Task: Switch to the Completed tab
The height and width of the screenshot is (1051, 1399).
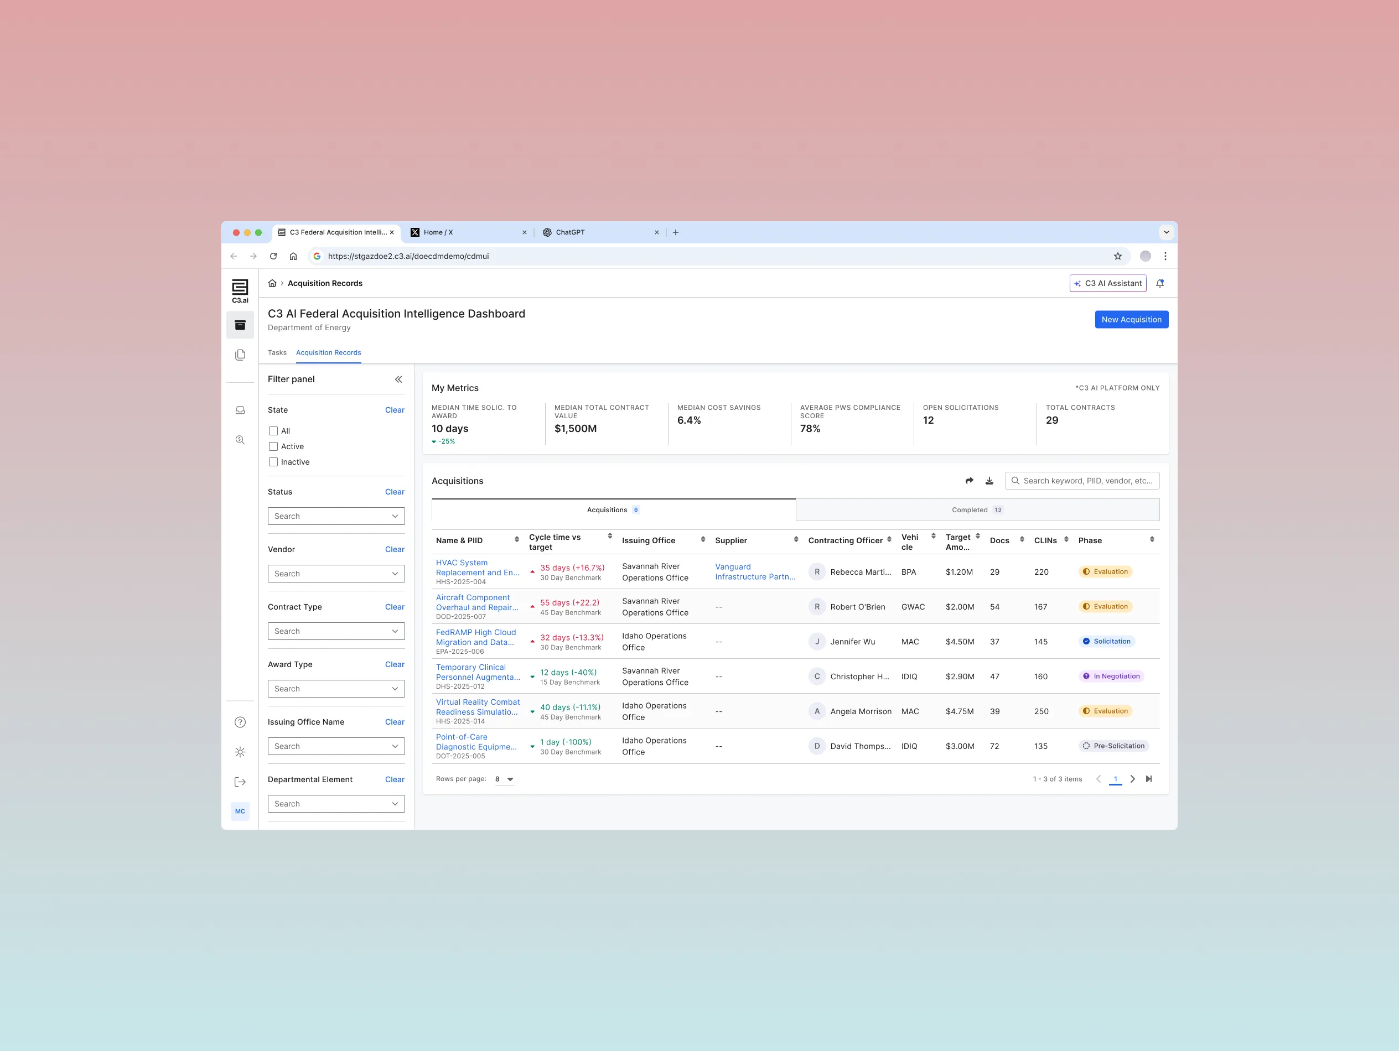Action: tap(977, 509)
